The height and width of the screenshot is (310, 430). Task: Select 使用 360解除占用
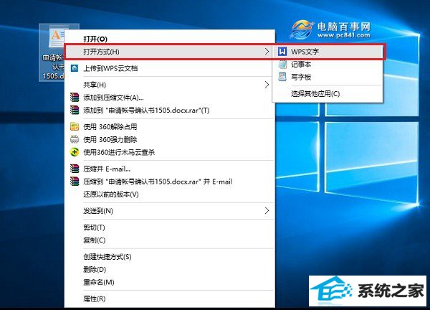[169, 127]
